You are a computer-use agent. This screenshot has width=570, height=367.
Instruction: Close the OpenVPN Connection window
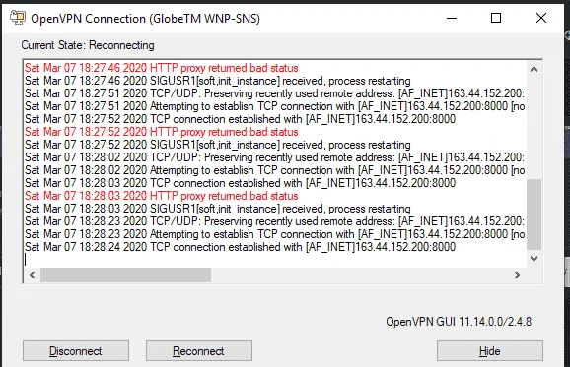541,18
